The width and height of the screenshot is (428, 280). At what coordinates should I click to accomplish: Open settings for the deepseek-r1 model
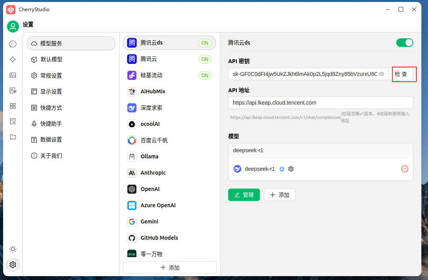pyautogui.click(x=291, y=169)
